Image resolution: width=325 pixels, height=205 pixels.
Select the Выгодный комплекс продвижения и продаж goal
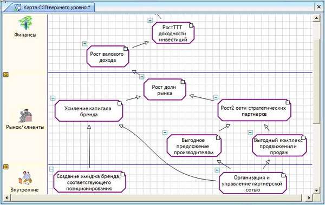(279, 146)
